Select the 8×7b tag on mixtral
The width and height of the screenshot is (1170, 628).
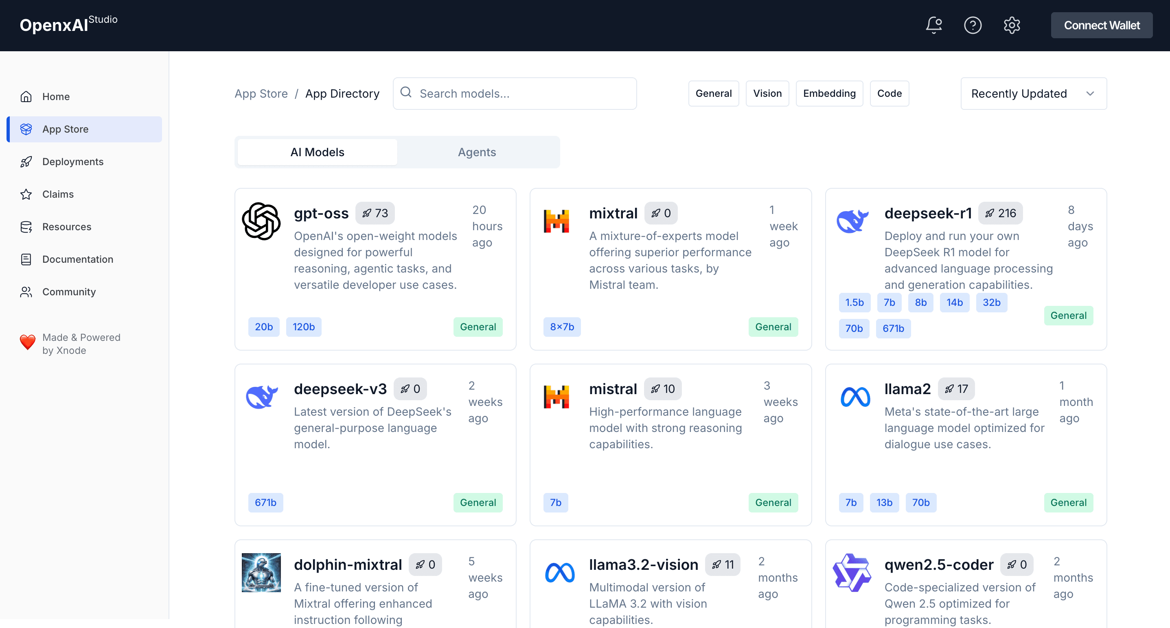coord(562,327)
